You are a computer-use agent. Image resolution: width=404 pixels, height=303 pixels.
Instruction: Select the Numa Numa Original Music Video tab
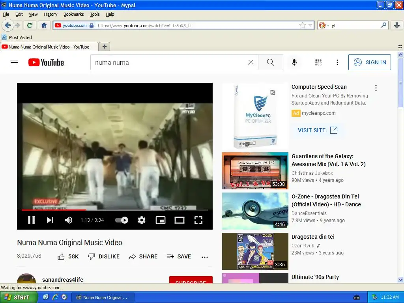click(x=49, y=47)
